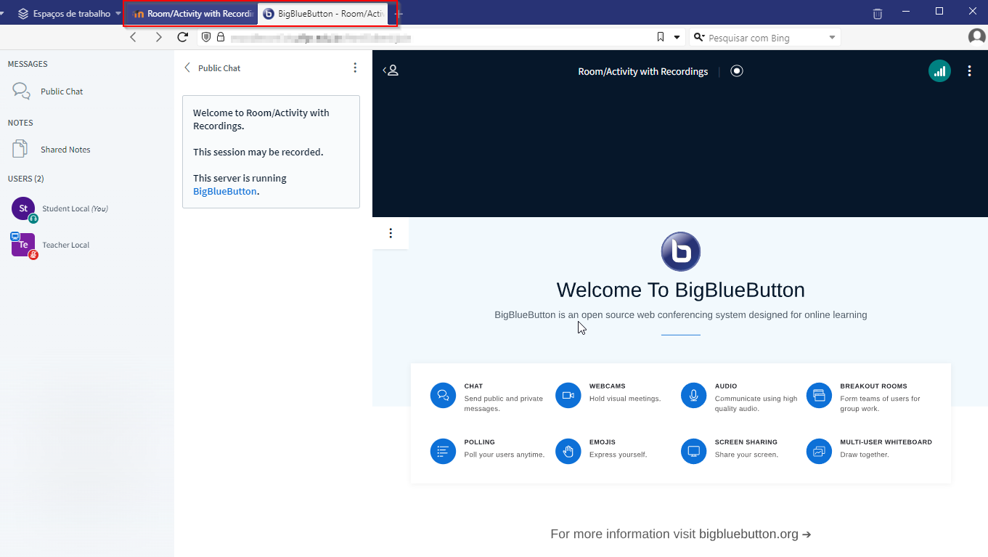Click the USERS (2) section header
The image size is (988, 557).
pos(26,179)
